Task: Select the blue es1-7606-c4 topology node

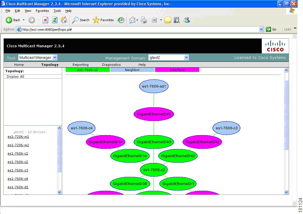Action: (82, 128)
